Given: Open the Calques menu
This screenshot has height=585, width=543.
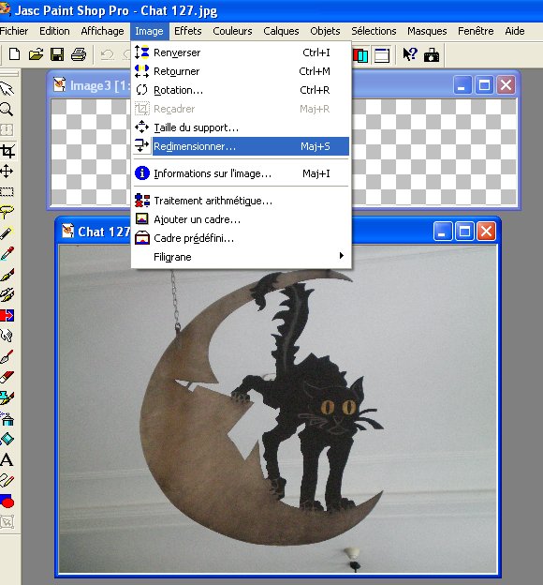Looking at the screenshot, I should [x=281, y=31].
